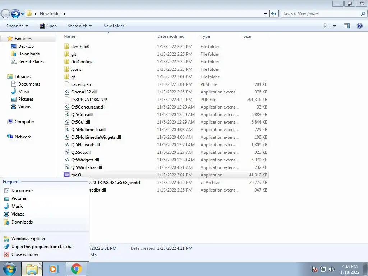
Task: Click Windows Explorer taskbar icon
Action: pos(32,269)
